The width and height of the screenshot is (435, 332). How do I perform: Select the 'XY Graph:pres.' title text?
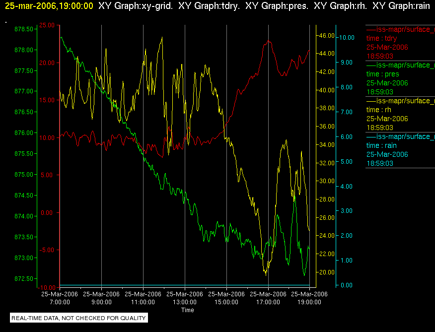coord(277,6)
